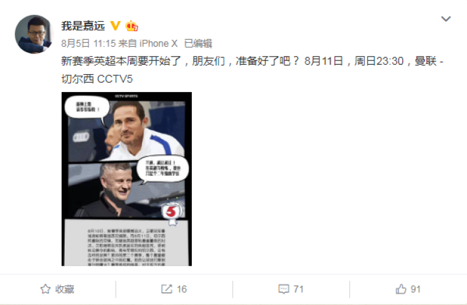467x305 pixels.
Task: Click the post text mentioning 曼联-切尔西
Action: (x=252, y=70)
